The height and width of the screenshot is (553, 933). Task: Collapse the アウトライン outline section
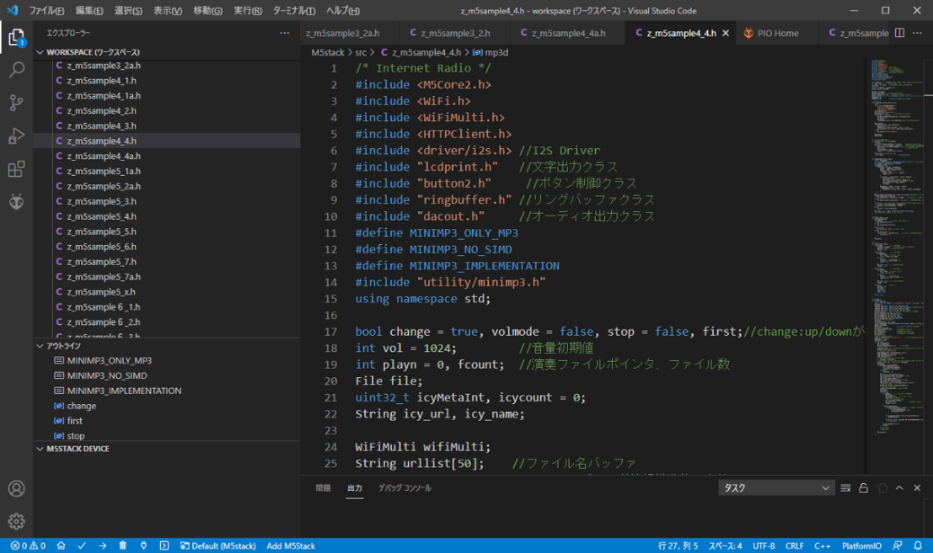[x=40, y=346]
